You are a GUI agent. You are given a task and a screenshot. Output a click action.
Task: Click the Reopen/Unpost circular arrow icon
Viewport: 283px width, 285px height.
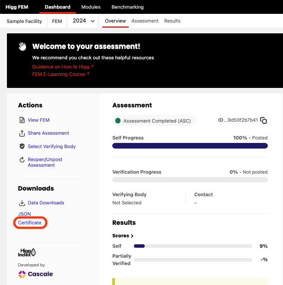coord(22,159)
